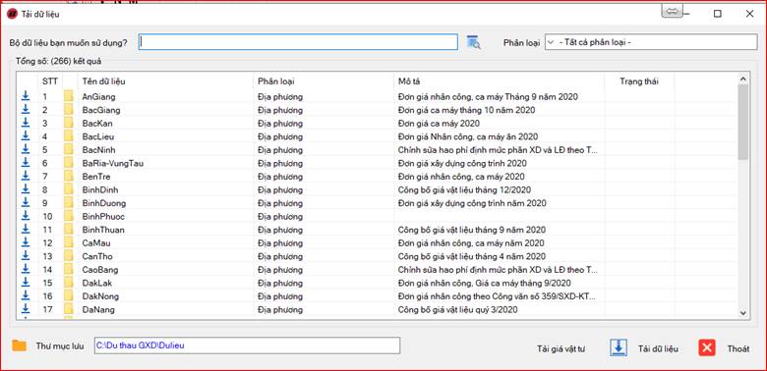767x371 pixels.
Task: Open the orange folder icon for Thư mục lưu
Action: [x=19, y=345]
